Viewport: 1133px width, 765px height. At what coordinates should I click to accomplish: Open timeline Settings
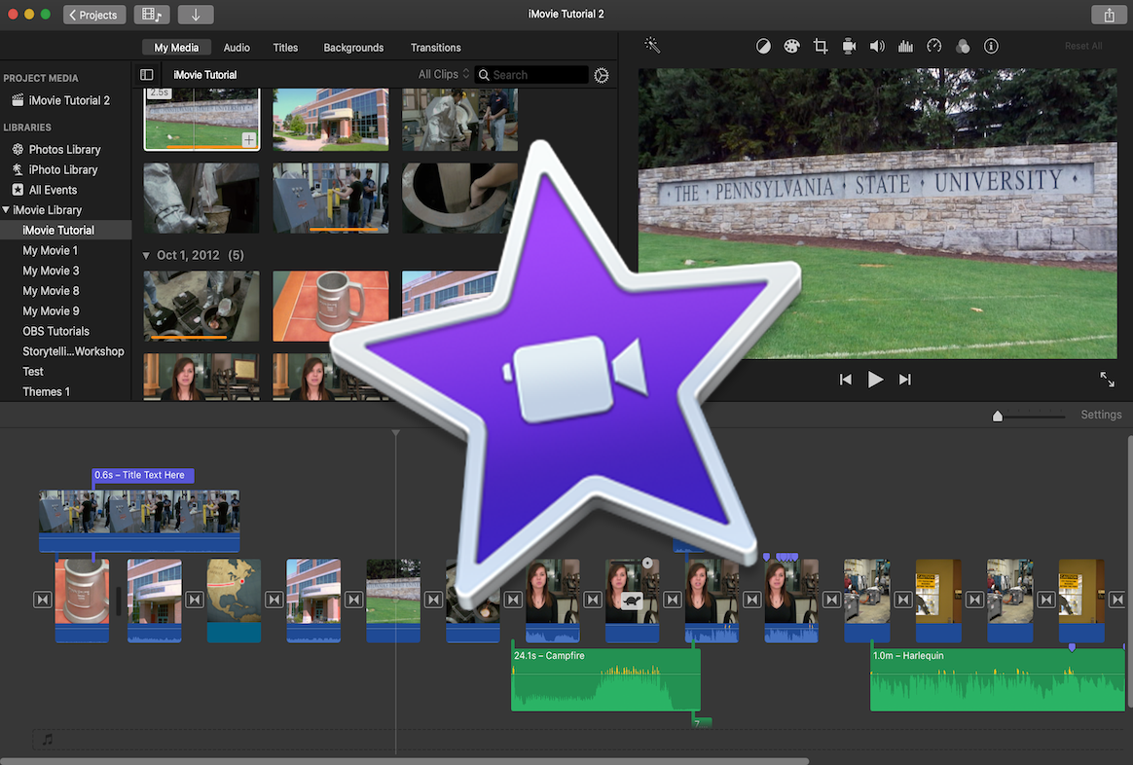pos(1101,415)
